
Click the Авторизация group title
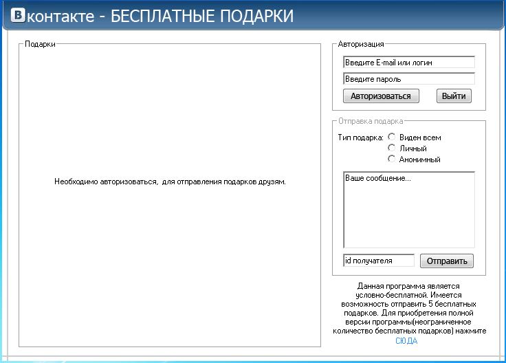coord(361,44)
